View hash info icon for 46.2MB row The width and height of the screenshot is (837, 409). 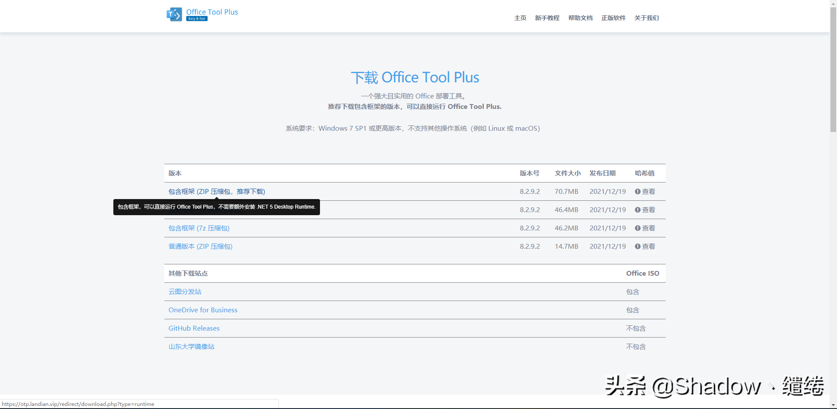(637, 228)
